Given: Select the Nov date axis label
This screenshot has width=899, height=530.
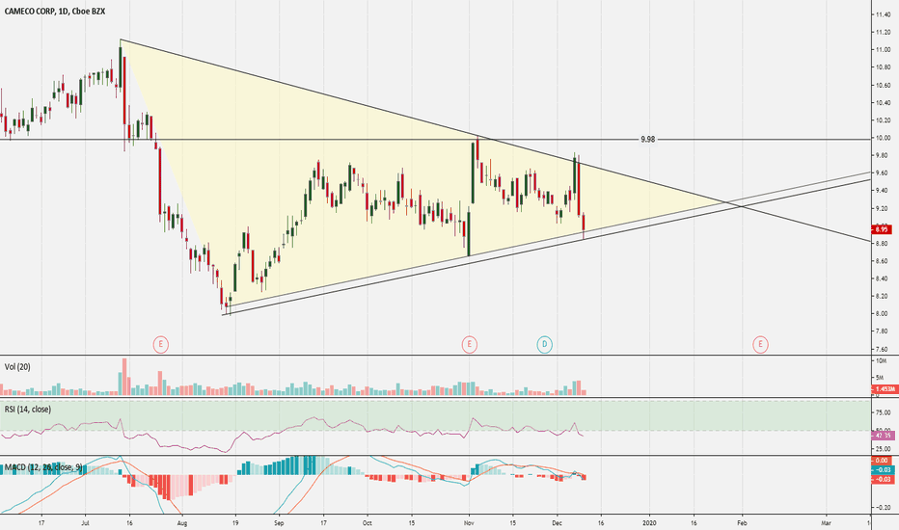Looking at the screenshot, I should (x=469, y=522).
